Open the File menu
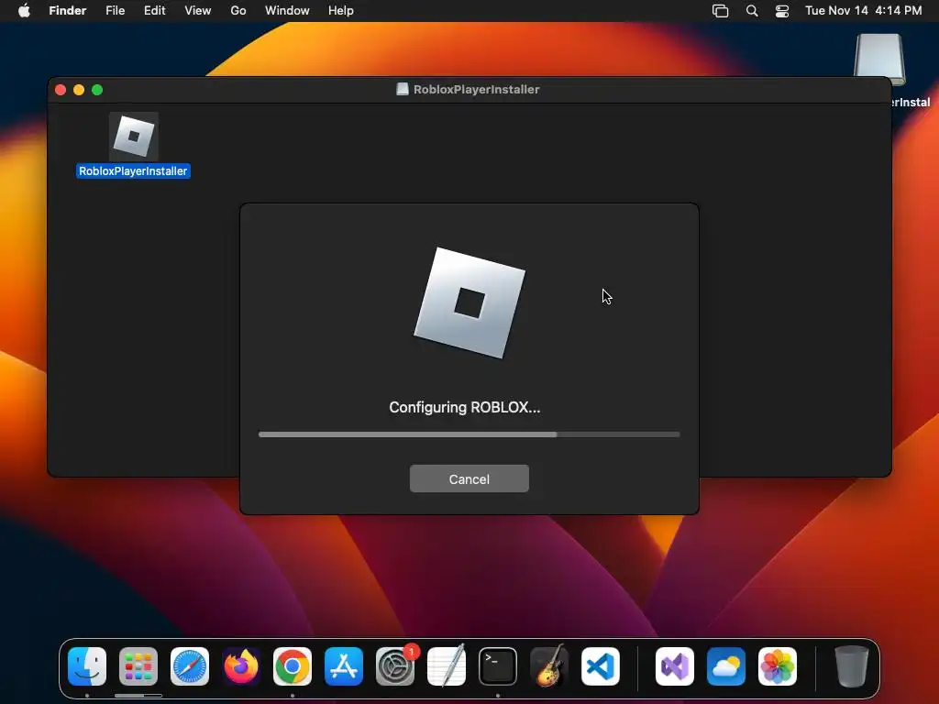 coord(115,11)
